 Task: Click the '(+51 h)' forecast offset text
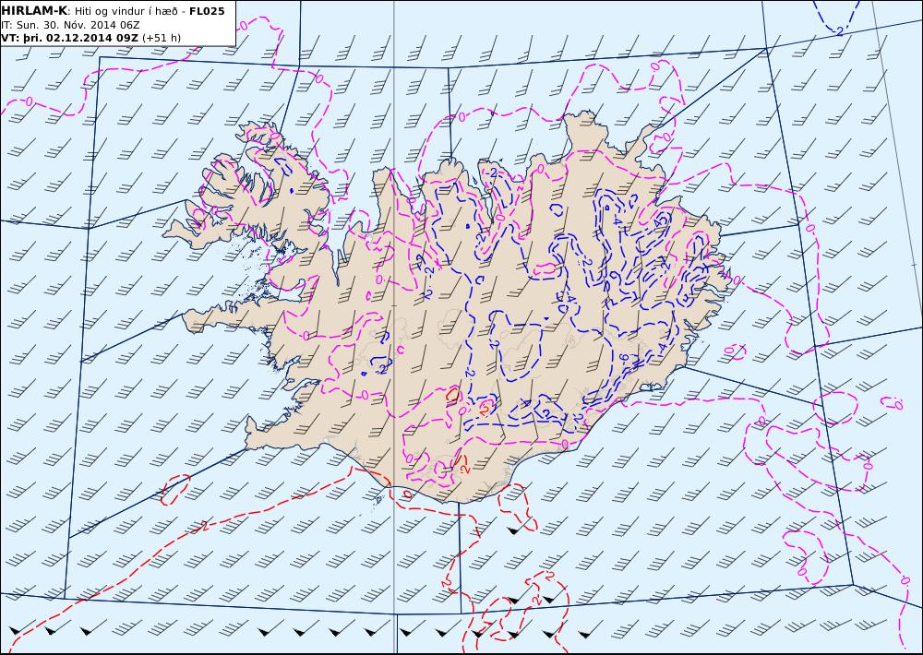tap(162, 38)
